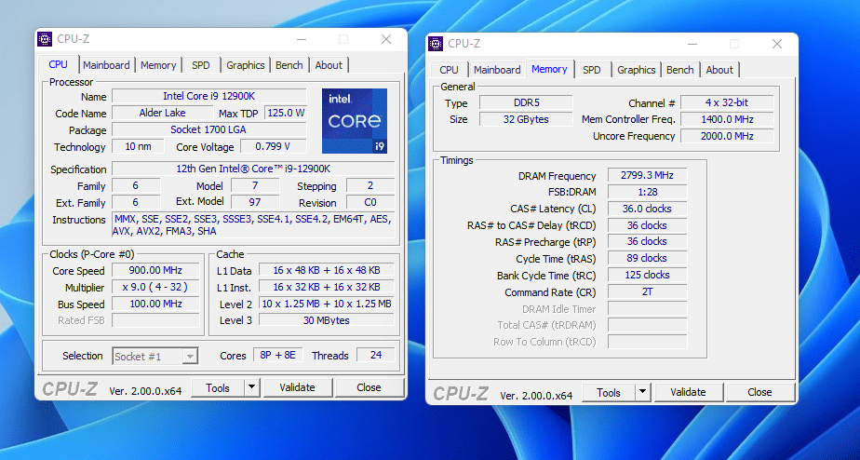Open Mainboard tab in left CPU-Z window
The height and width of the screenshot is (460, 860).
click(106, 65)
